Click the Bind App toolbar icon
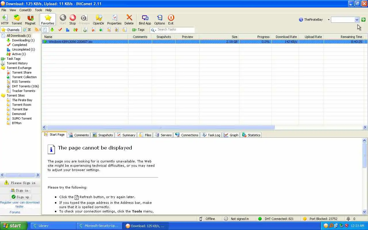The image size is (368, 230). (145, 20)
